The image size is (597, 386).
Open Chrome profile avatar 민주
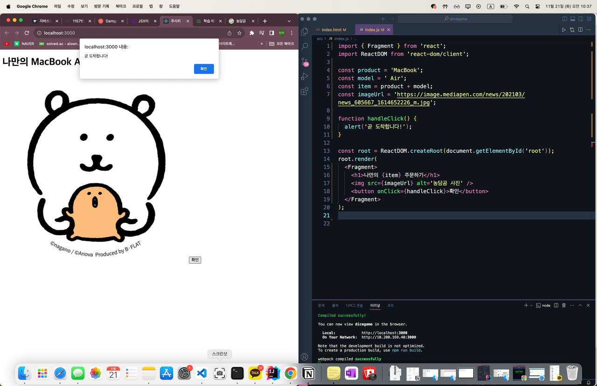coord(282,33)
